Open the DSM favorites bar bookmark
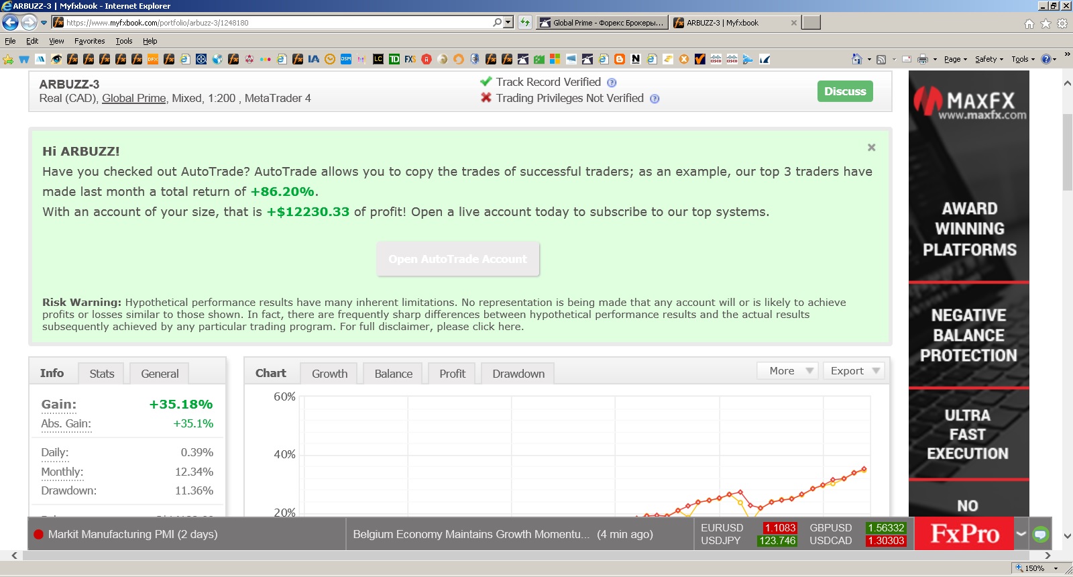The height and width of the screenshot is (577, 1073). (x=346, y=59)
